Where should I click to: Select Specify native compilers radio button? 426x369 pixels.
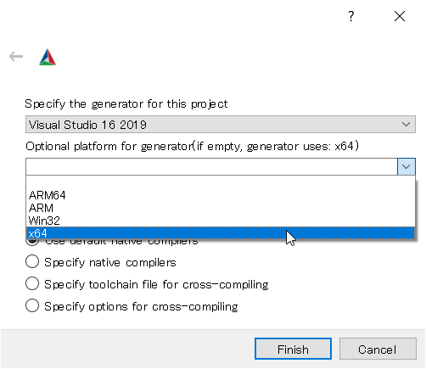tap(32, 261)
